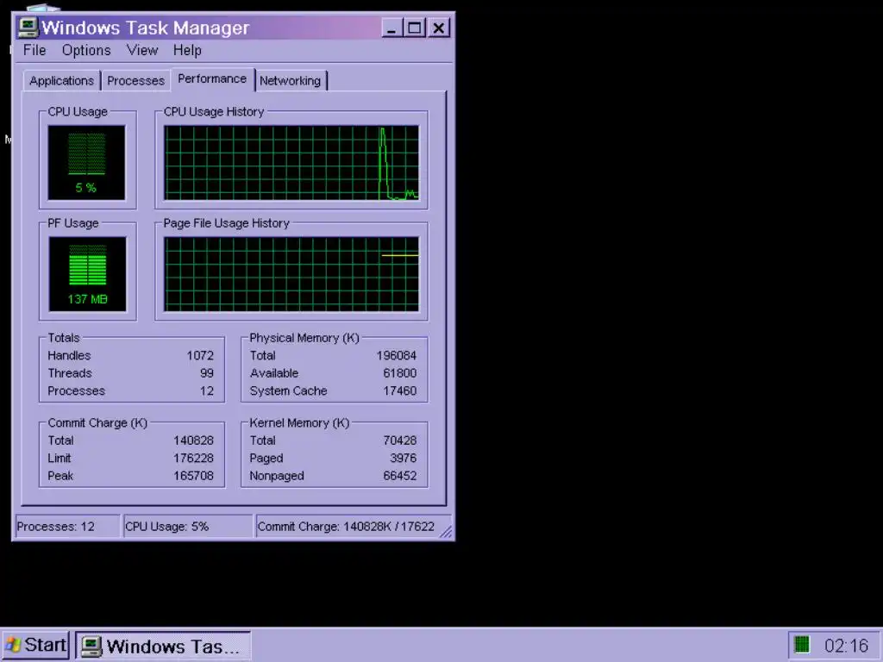Viewport: 883px width, 662px height.
Task: Click the Commit Charge Total value 140828
Action: coord(194,440)
